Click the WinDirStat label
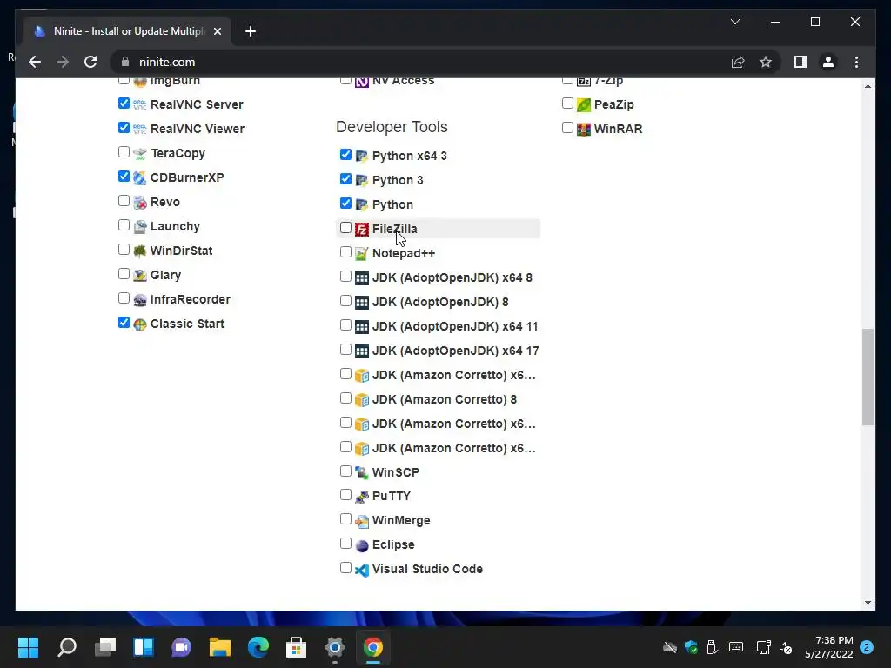The height and width of the screenshot is (668, 891). 181,250
